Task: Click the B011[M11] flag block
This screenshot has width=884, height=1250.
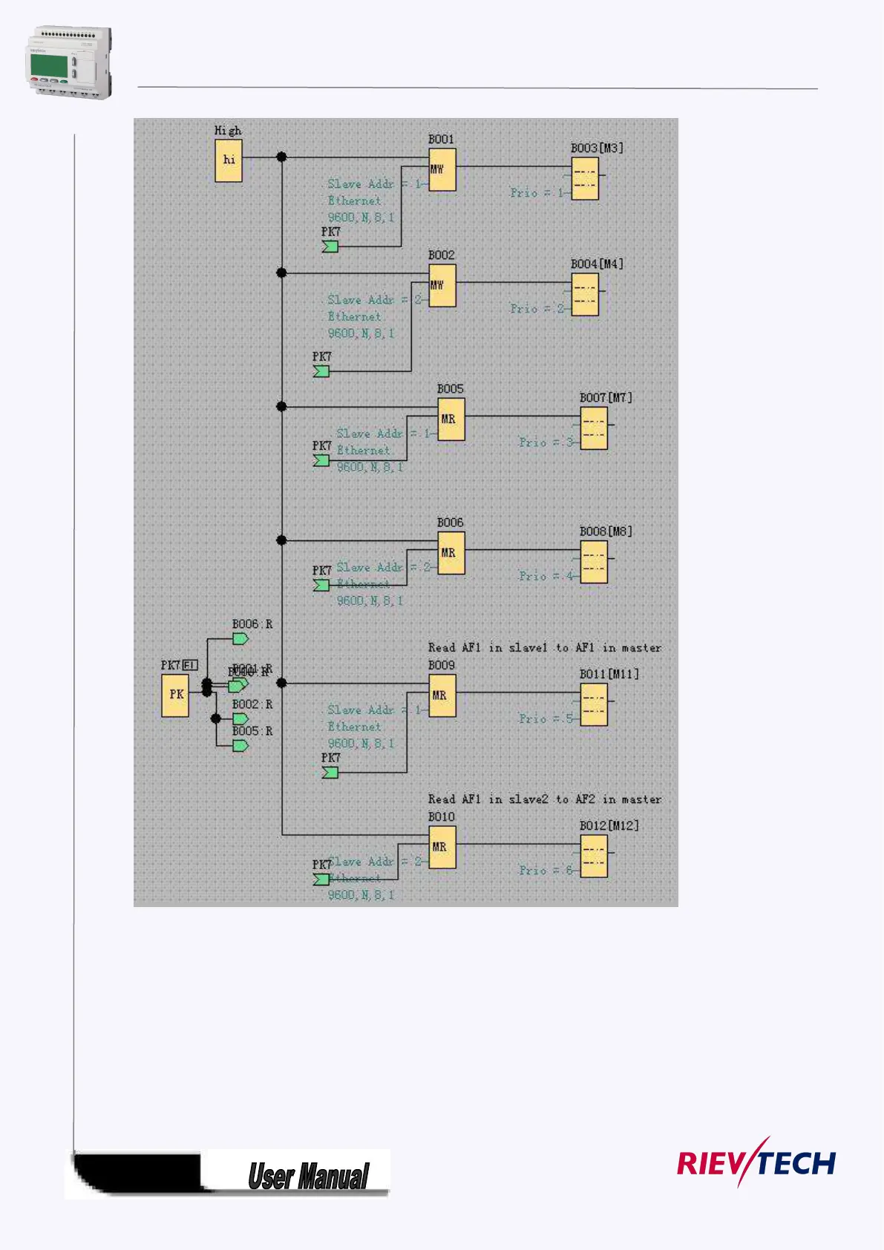Action: pyautogui.click(x=594, y=704)
